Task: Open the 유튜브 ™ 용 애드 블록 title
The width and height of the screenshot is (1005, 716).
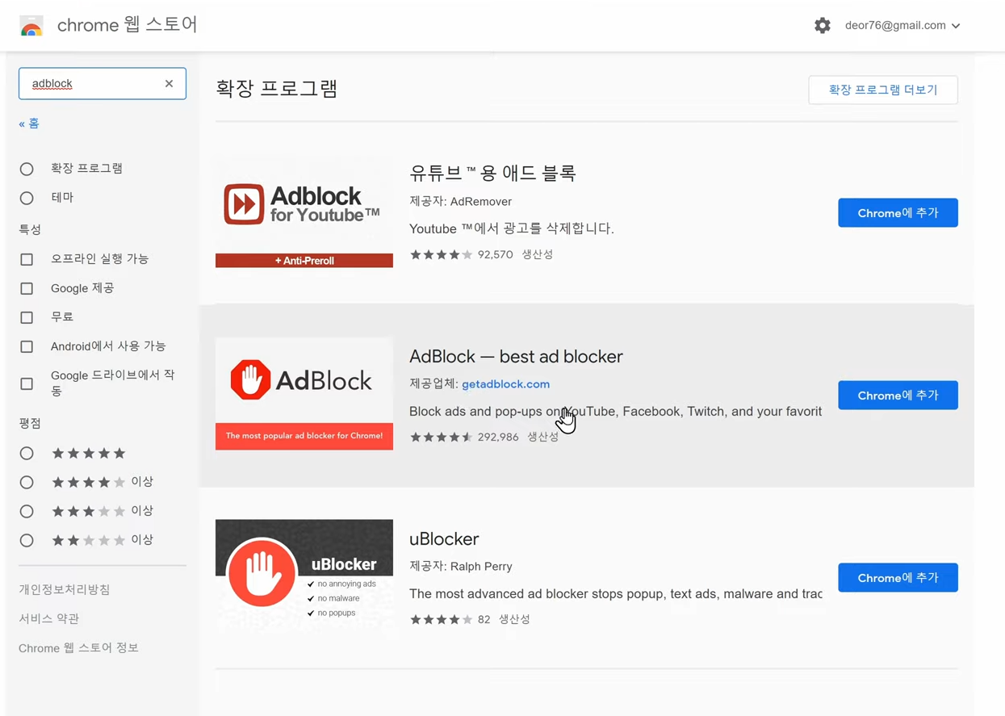Action: (x=492, y=173)
